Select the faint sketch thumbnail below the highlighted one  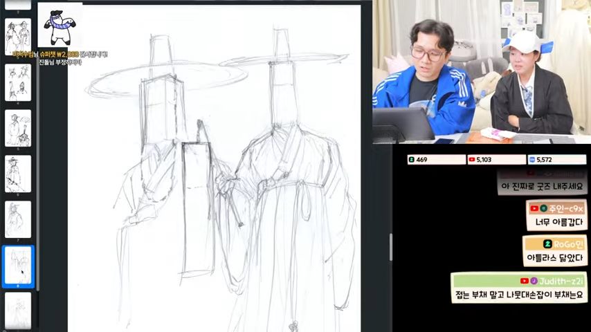[18, 311]
